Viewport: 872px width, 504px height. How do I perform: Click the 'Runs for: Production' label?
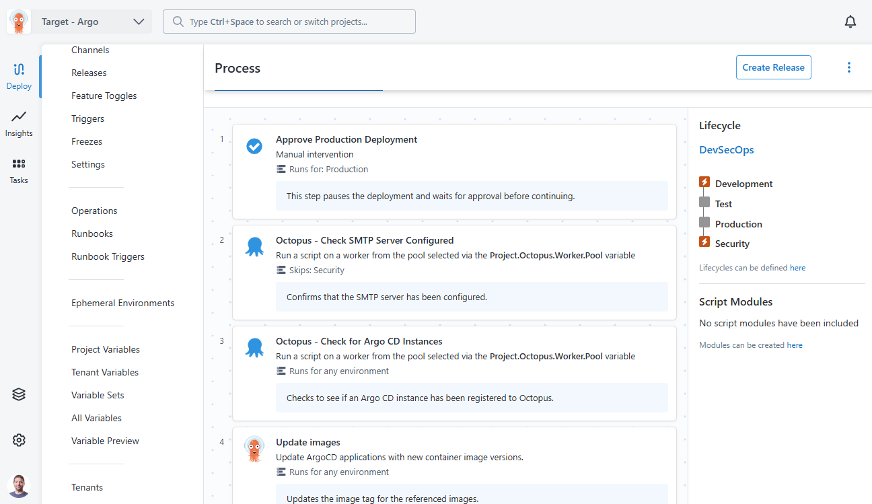(328, 170)
